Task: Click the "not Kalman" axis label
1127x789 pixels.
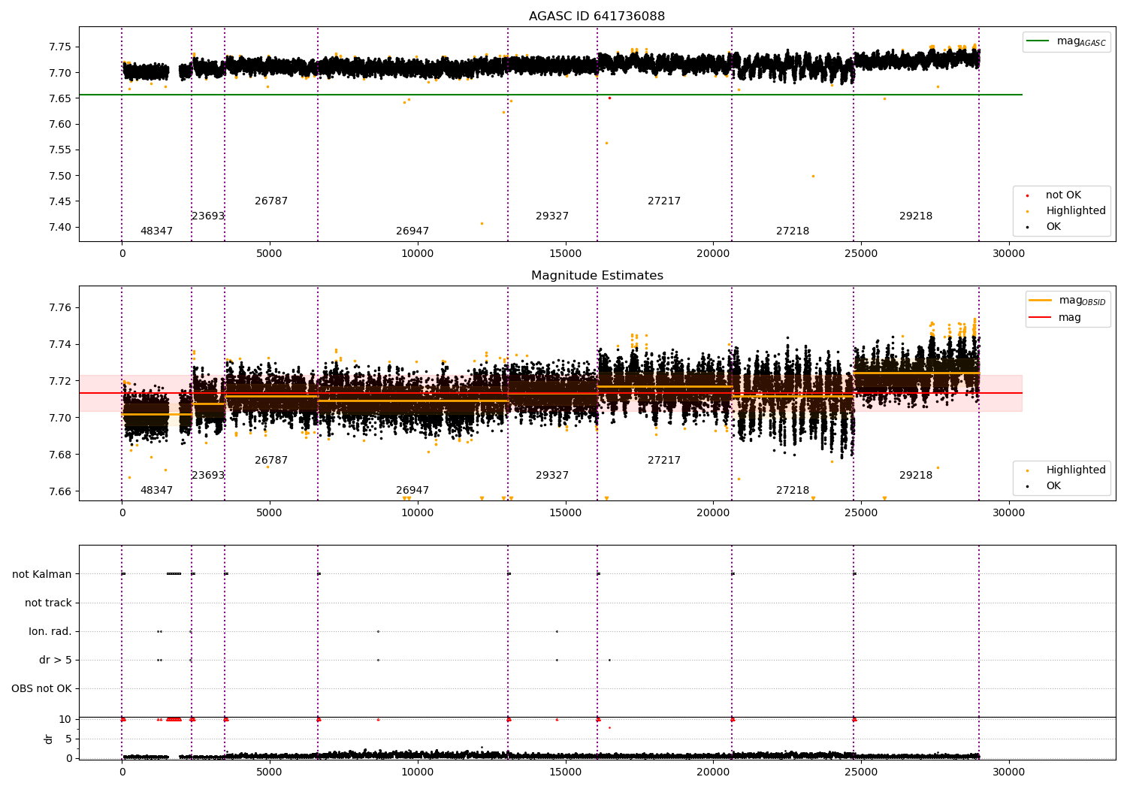Action: tap(42, 574)
